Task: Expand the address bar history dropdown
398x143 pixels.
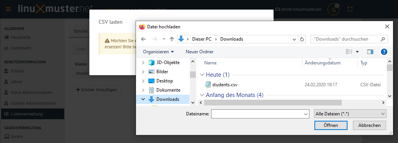Action: click(294, 39)
